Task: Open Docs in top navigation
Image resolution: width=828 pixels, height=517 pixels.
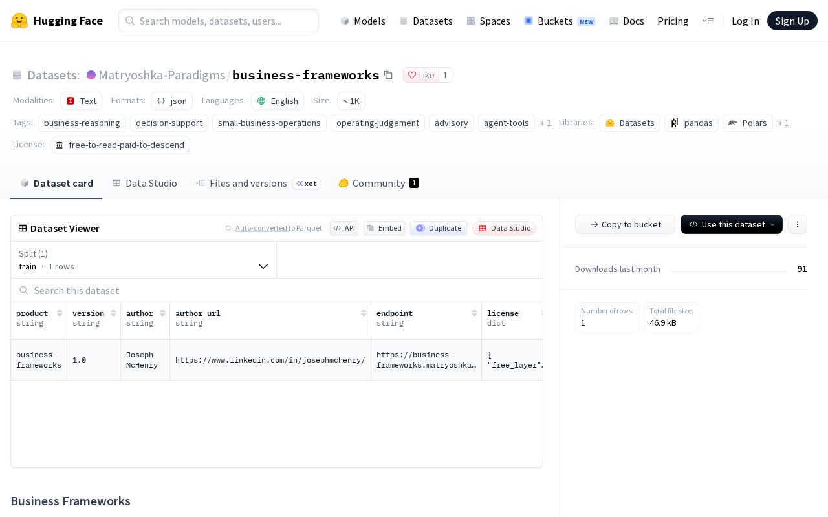Action: 627,21
